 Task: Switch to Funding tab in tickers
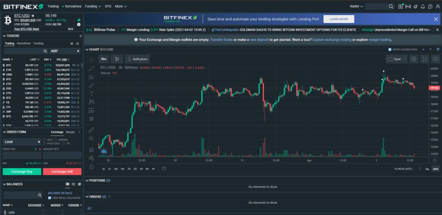38,44
